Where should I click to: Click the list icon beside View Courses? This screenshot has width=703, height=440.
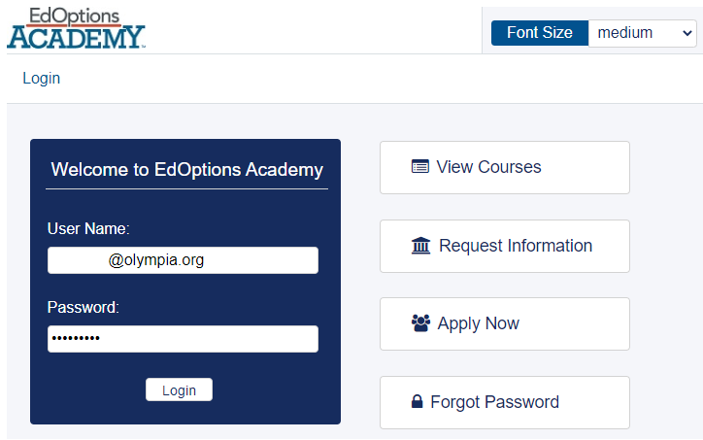419,167
